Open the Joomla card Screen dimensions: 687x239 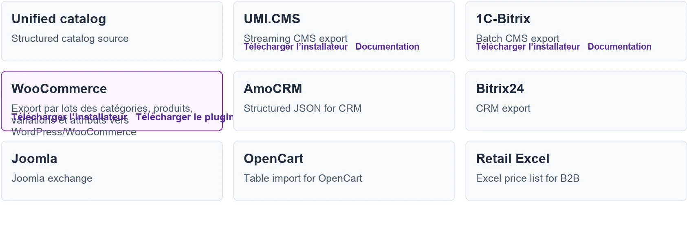[x=112, y=171]
